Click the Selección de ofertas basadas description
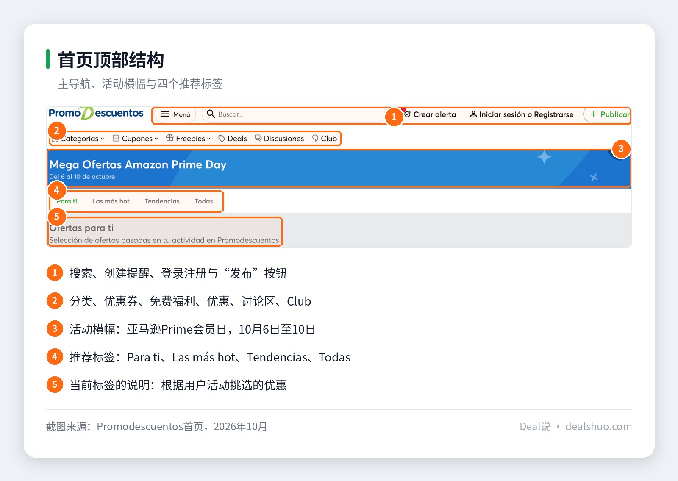678x481 pixels. 164,240
